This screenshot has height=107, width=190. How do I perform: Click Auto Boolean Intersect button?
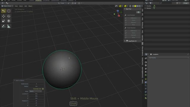133,23
